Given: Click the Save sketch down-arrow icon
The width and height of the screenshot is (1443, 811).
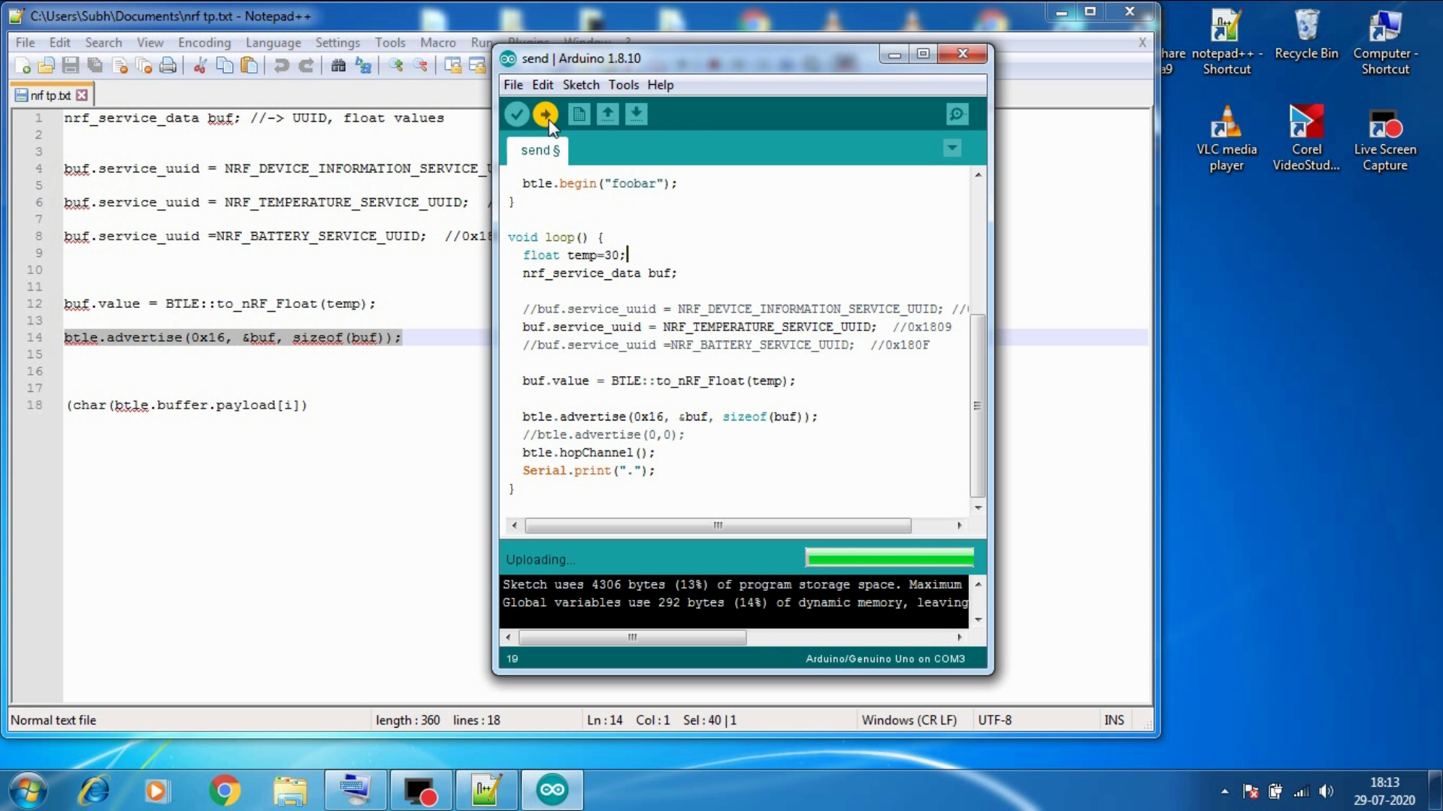Looking at the screenshot, I should pos(636,114).
